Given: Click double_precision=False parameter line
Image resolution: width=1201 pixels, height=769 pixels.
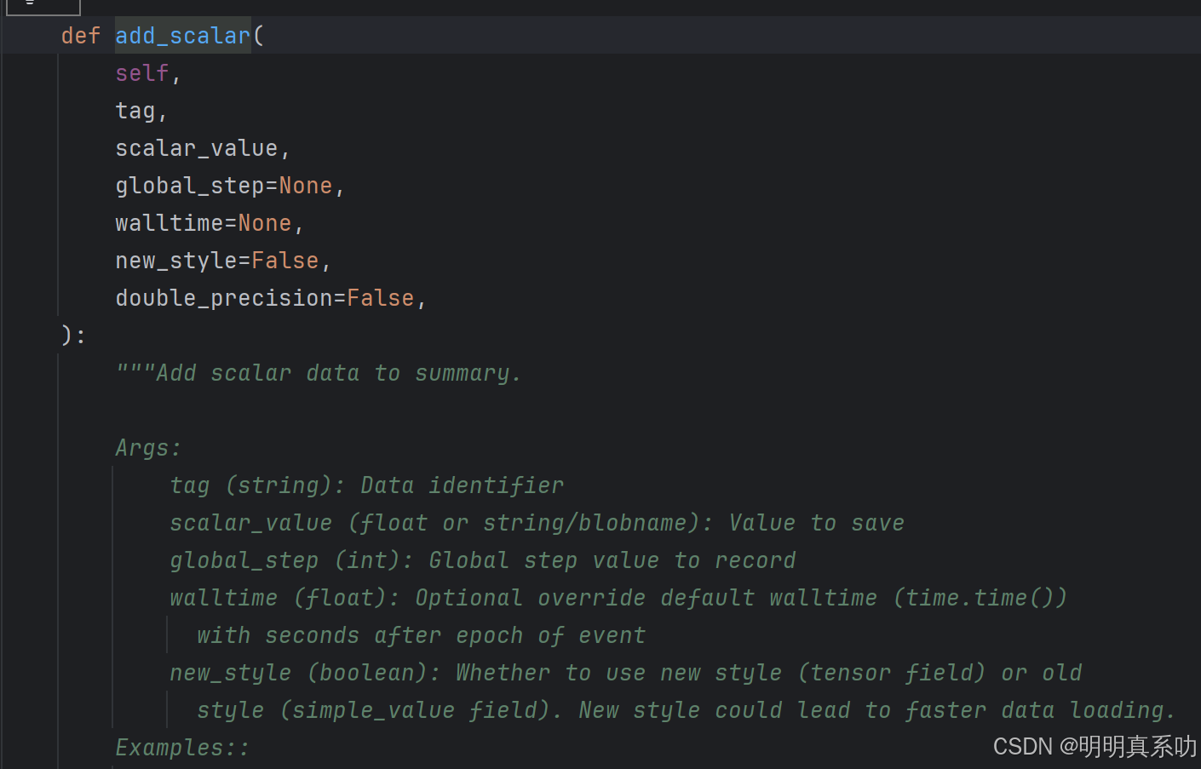Looking at the screenshot, I should tap(271, 298).
